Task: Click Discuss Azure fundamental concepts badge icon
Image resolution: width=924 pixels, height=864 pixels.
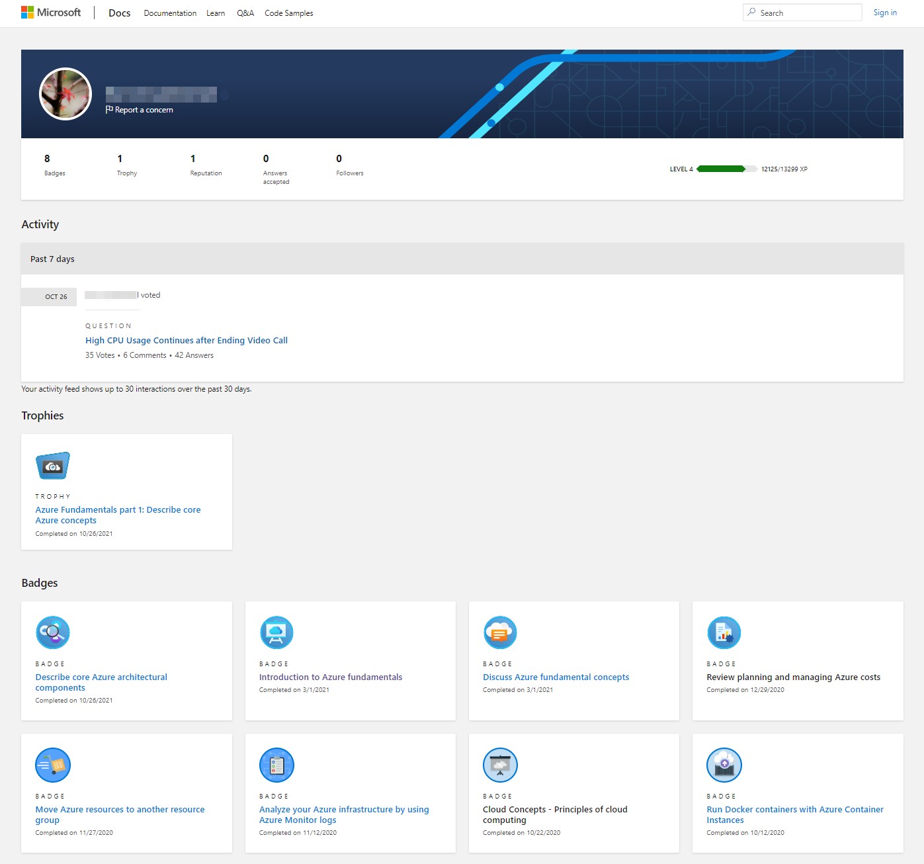Action: click(500, 632)
